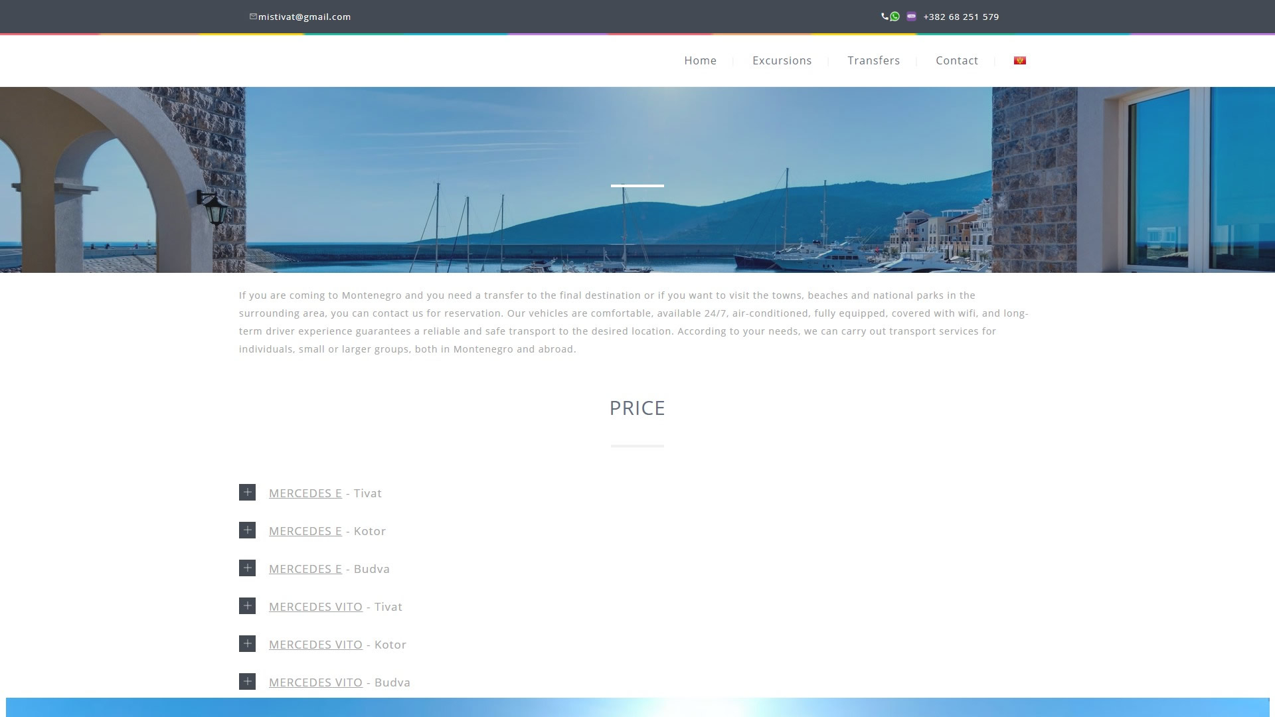This screenshot has width=1275, height=717.
Task: Click the +382 68 251 579 phone number
Action: pos(961,17)
